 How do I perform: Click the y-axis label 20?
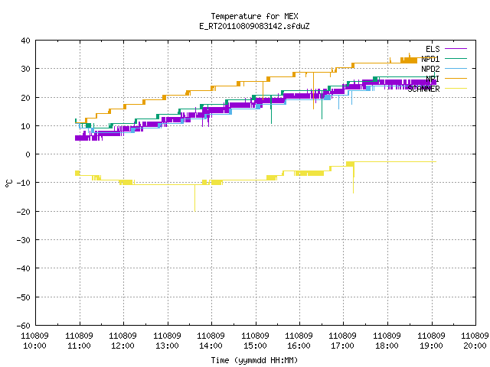coord(25,98)
